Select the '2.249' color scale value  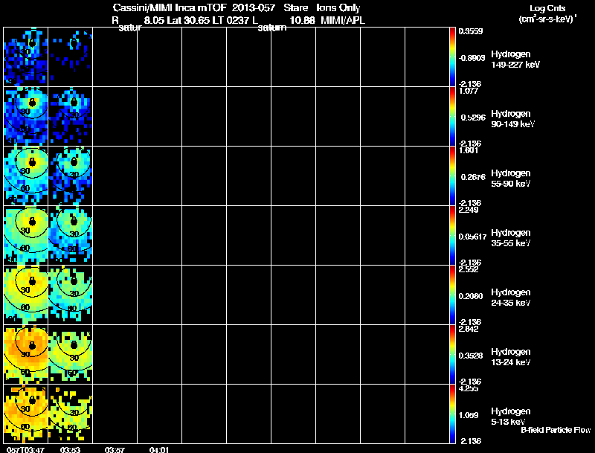click(469, 210)
